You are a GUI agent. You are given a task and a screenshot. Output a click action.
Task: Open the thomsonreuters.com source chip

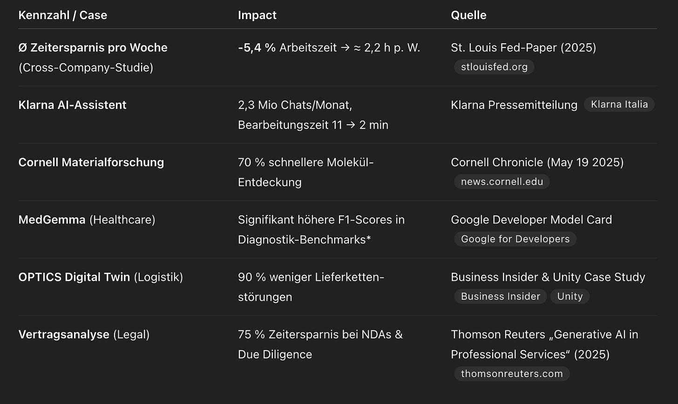pos(512,373)
